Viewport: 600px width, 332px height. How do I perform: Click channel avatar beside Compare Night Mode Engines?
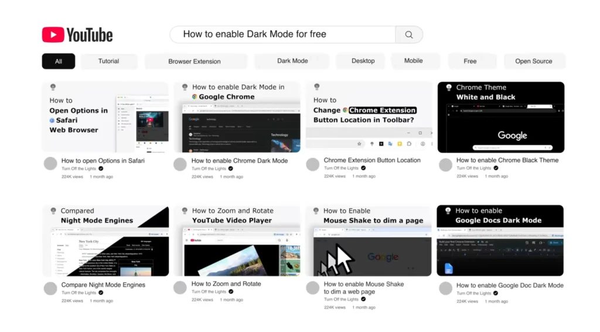50,289
